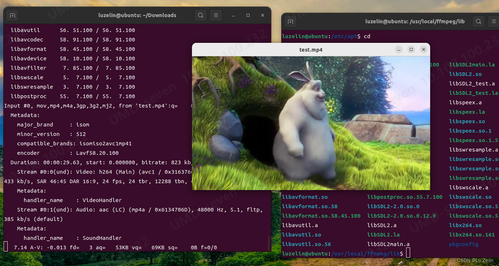This screenshot has height=266, width=499.
Task: Open a new tab in the Downloads terminal
Action: click(12, 15)
